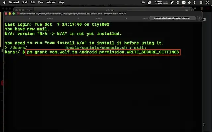The width and height of the screenshot is (212, 132).
Task: Open the Terminal app menu
Action: point(14,2)
